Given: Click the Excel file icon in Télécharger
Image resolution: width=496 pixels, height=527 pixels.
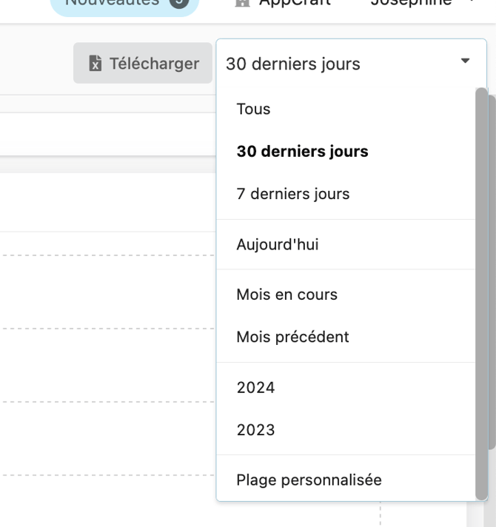Looking at the screenshot, I should (x=95, y=64).
